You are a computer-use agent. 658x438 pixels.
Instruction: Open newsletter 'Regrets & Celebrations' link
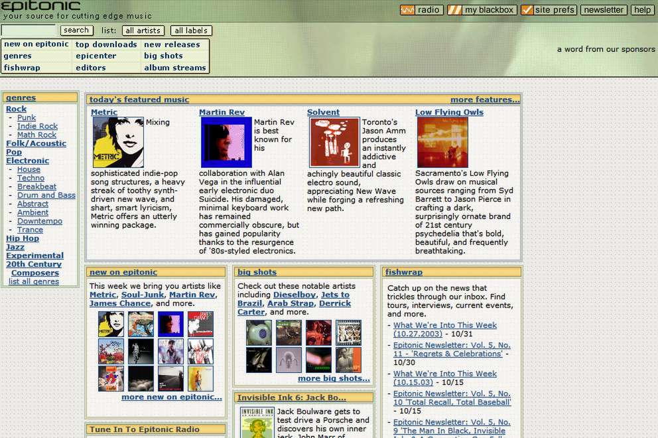(x=452, y=349)
